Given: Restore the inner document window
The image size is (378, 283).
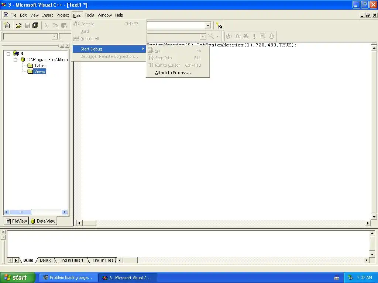Looking at the screenshot, I should [x=368, y=15].
